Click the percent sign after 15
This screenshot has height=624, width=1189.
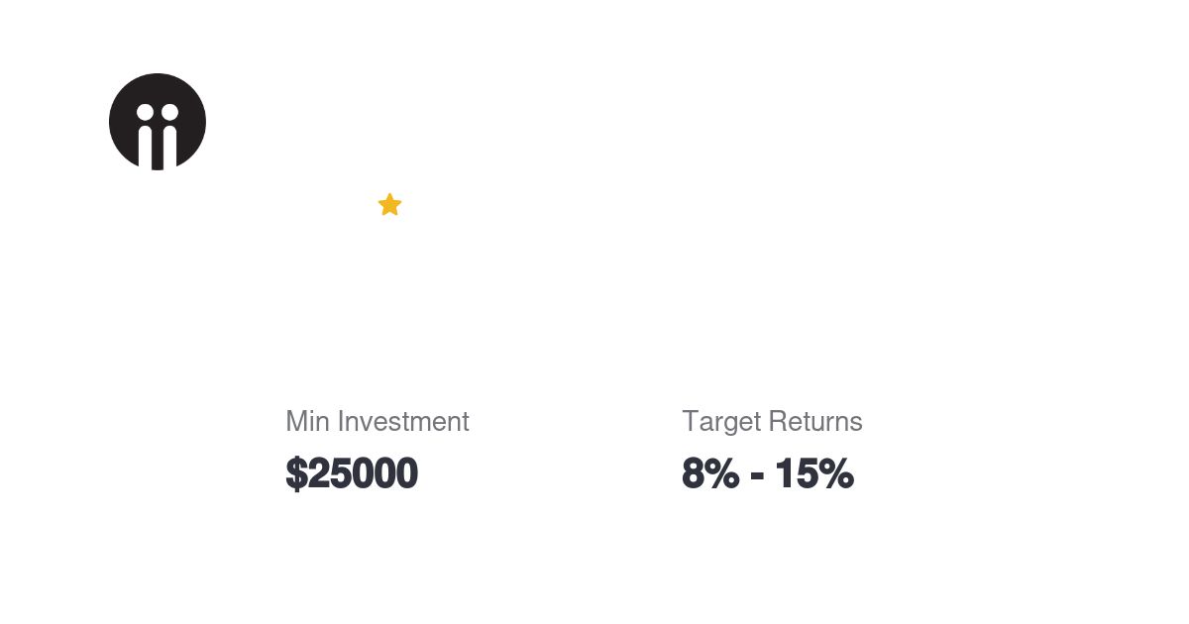point(836,473)
